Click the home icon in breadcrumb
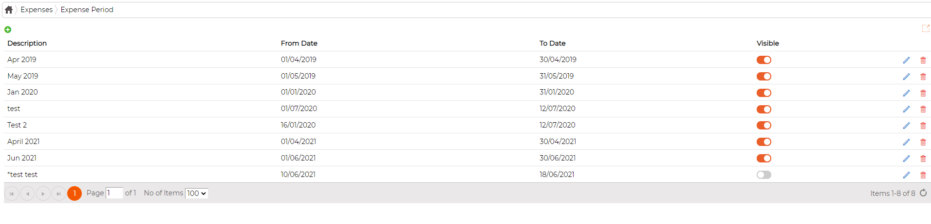 9,10
